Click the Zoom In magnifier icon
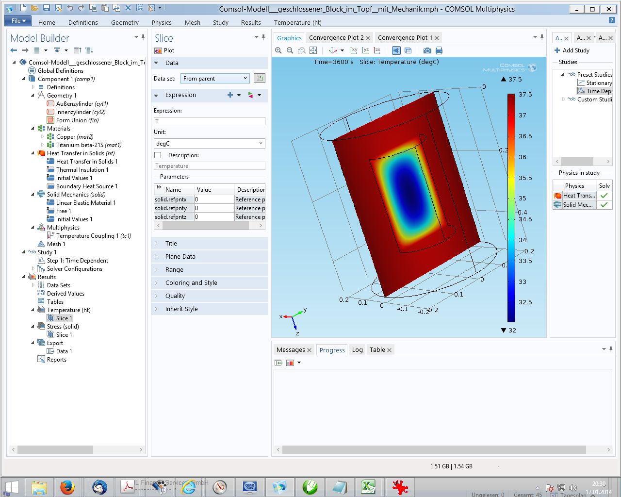This screenshot has width=621, height=497. pyautogui.click(x=278, y=50)
